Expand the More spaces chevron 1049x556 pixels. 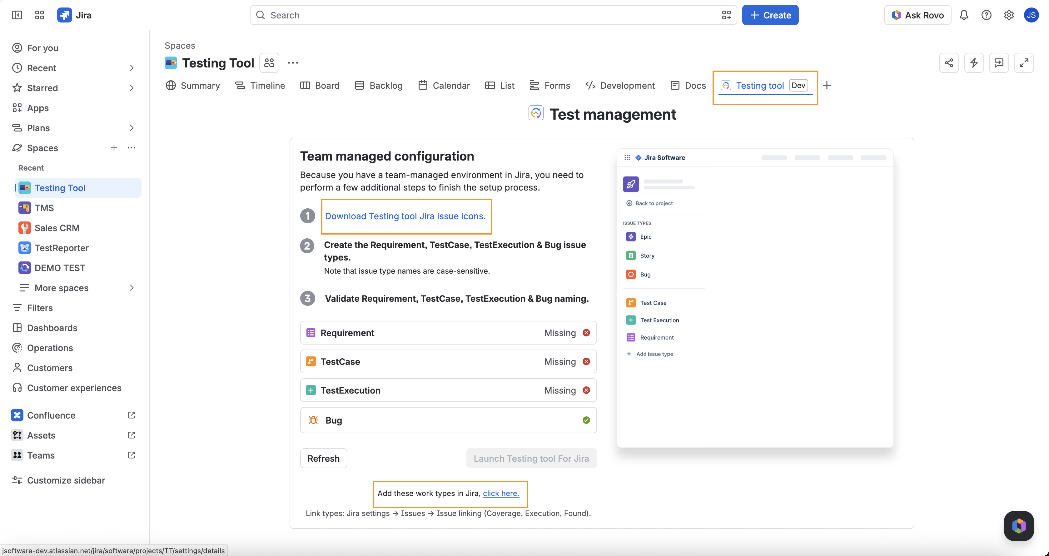point(132,288)
